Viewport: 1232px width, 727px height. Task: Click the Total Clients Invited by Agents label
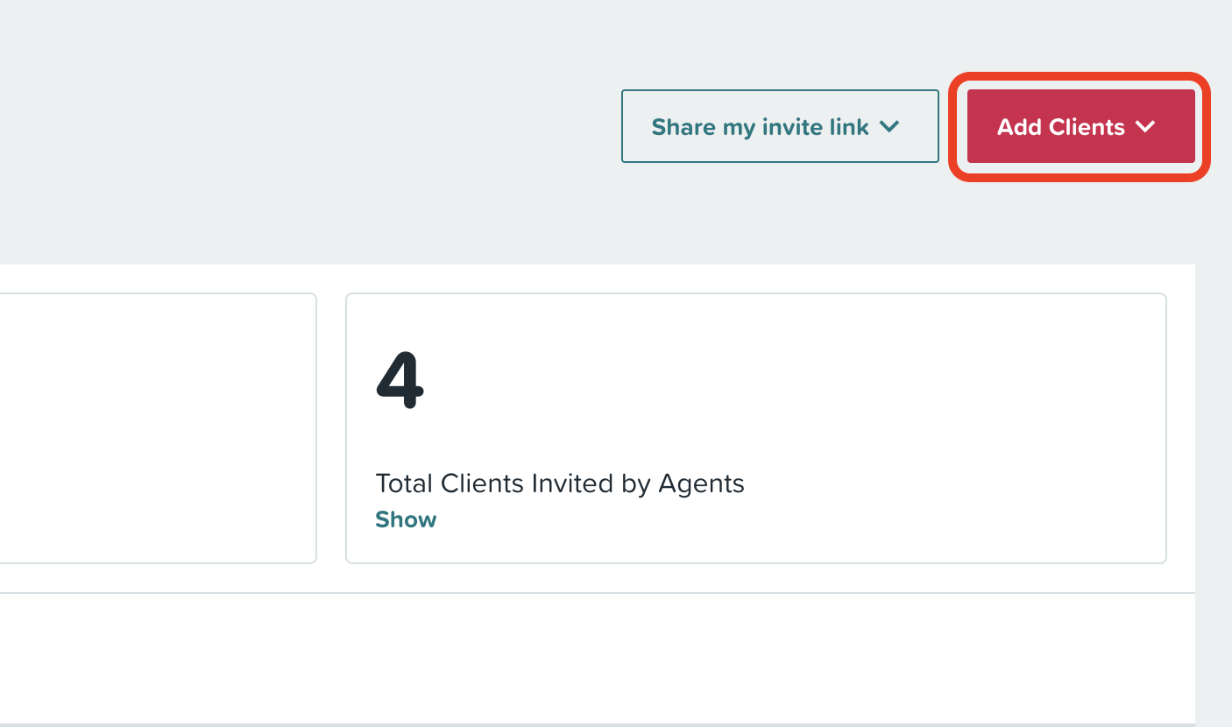[x=560, y=483]
